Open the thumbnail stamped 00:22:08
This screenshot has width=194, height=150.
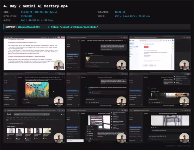[x=160, y=90]
